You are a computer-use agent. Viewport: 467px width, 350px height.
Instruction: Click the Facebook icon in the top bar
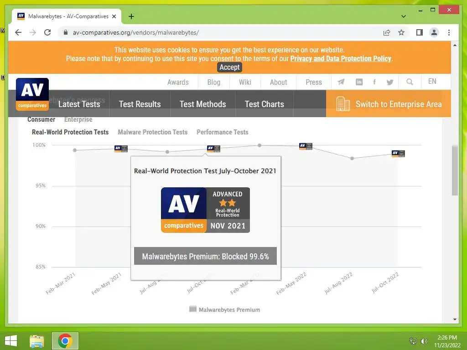pos(374,82)
